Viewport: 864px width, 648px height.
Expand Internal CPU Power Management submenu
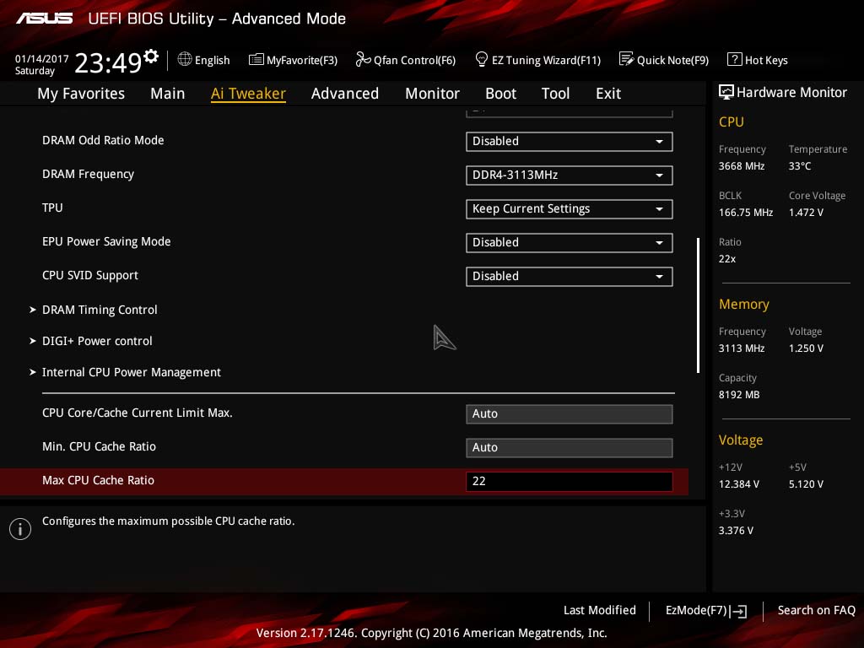coord(131,372)
